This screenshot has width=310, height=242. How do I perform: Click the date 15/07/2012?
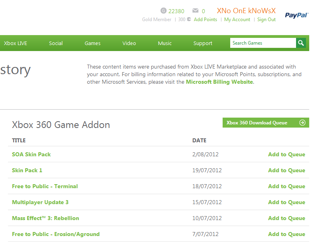207,202
